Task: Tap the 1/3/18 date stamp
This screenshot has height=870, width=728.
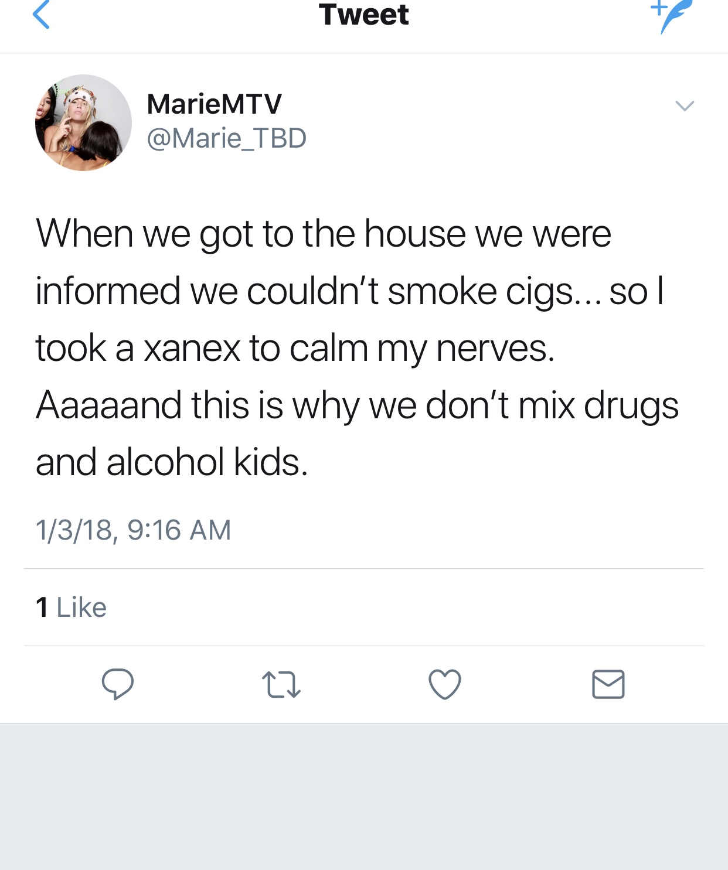Action: (x=73, y=531)
